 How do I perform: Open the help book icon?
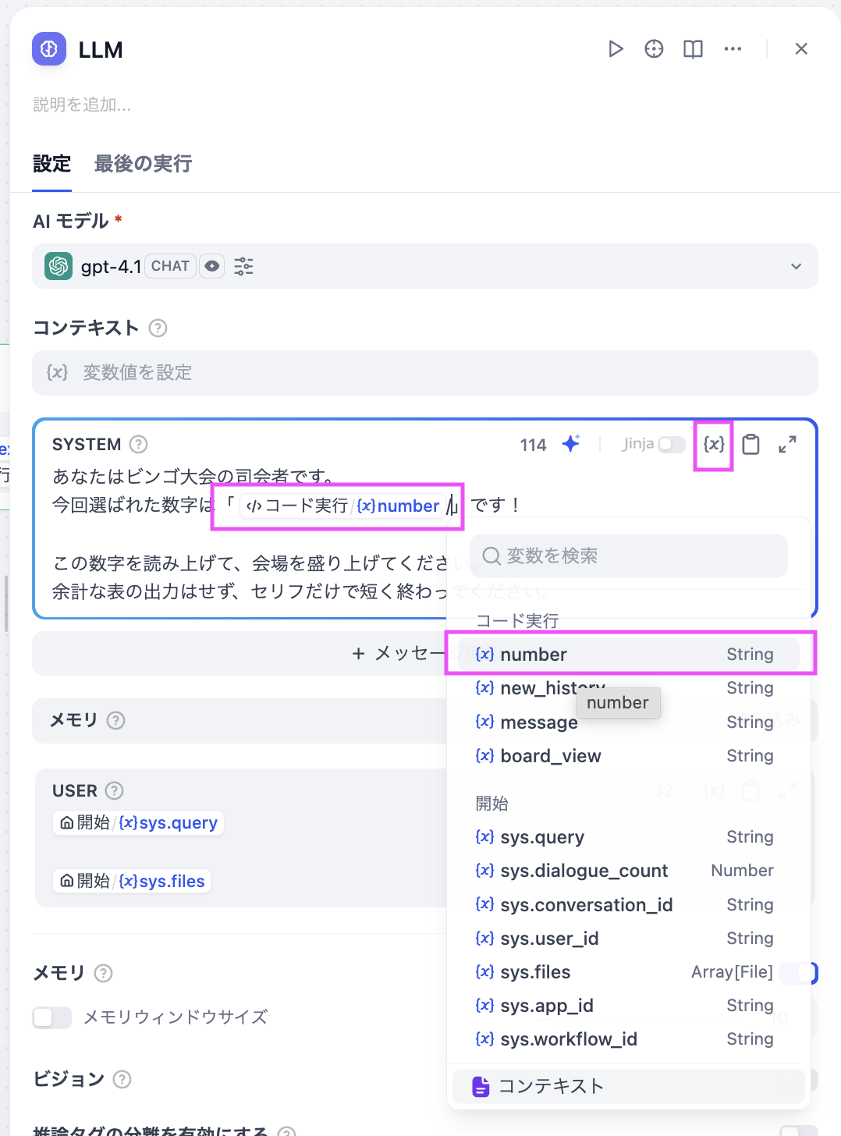point(693,49)
